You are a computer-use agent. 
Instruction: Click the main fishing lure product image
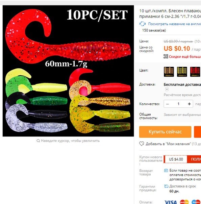tap(68, 71)
